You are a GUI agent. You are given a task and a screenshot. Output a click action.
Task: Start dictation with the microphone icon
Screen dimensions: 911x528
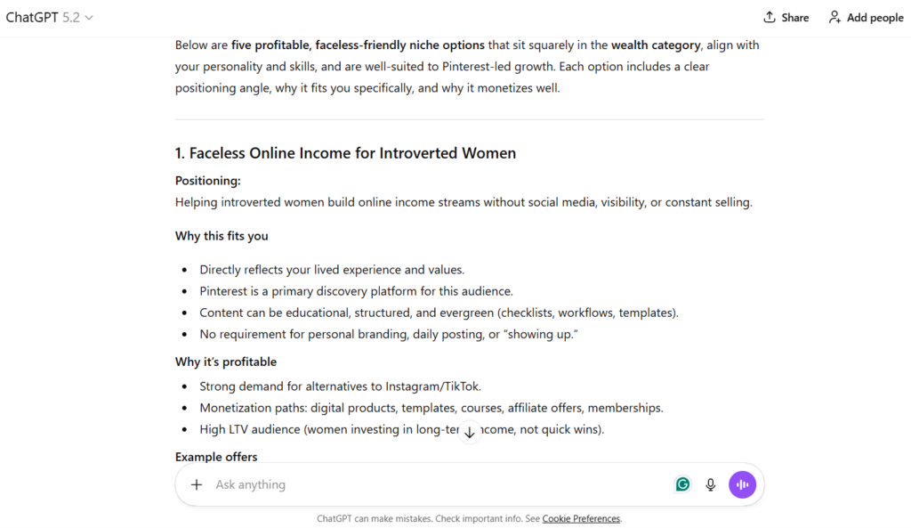coord(711,484)
